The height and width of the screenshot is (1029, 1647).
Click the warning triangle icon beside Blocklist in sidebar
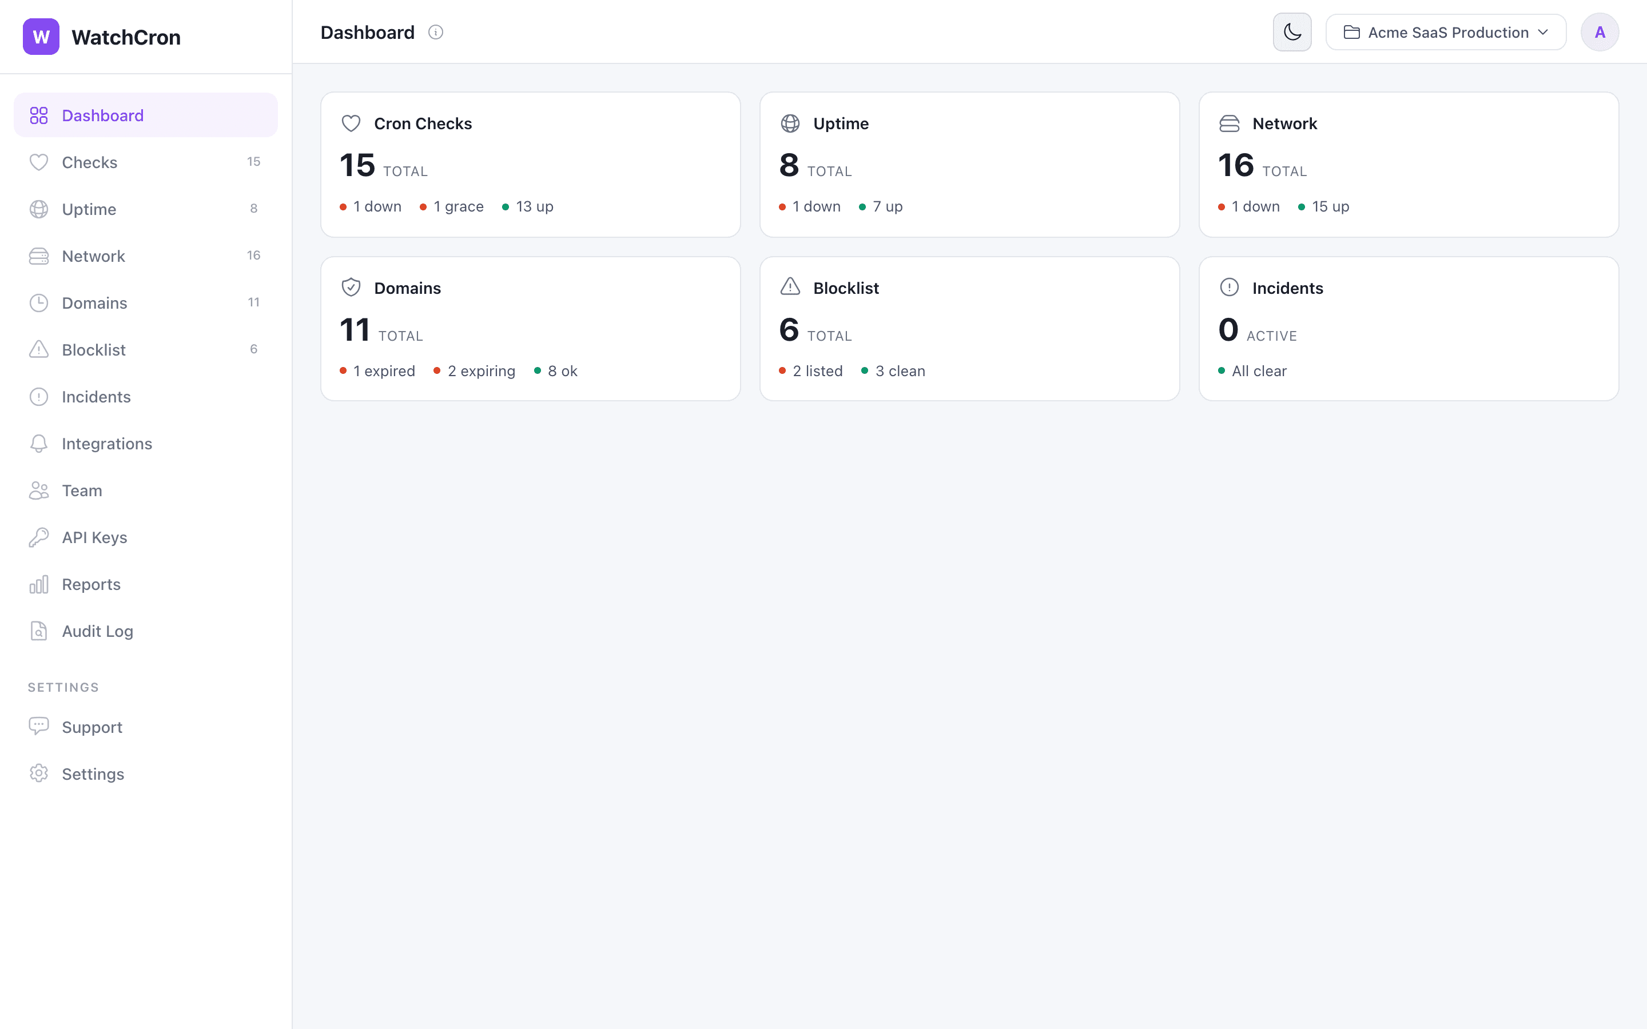point(39,350)
